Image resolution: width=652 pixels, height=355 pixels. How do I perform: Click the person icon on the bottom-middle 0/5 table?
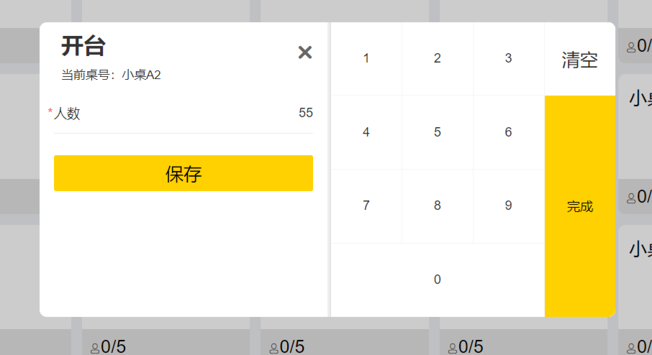click(274, 348)
